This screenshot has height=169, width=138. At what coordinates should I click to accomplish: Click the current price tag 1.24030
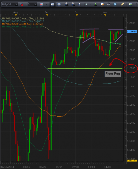point(132,32)
